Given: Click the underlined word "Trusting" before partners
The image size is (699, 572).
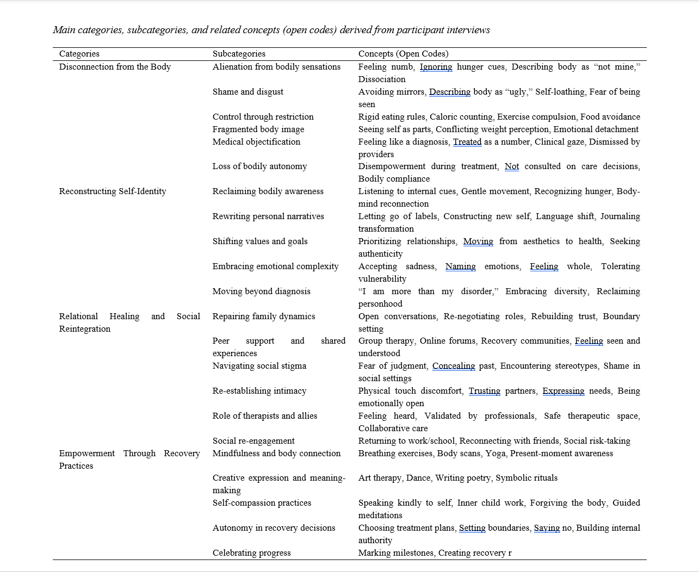Looking at the screenshot, I should pos(484,391).
